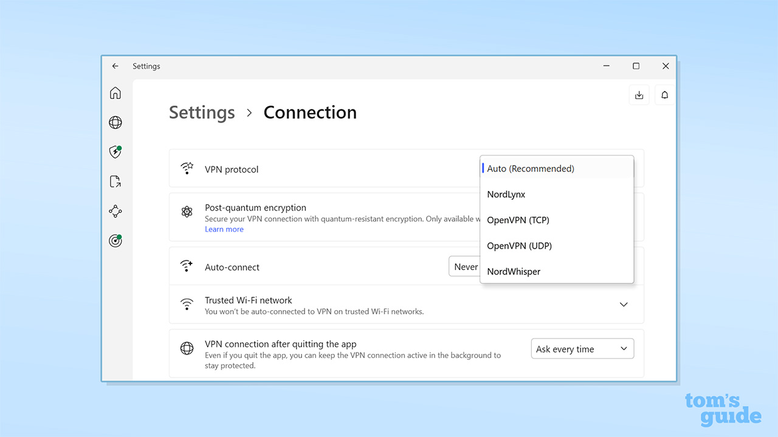Click the Auto-connect Wi-Fi icon
The image size is (778, 437).
[x=187, y=266]
